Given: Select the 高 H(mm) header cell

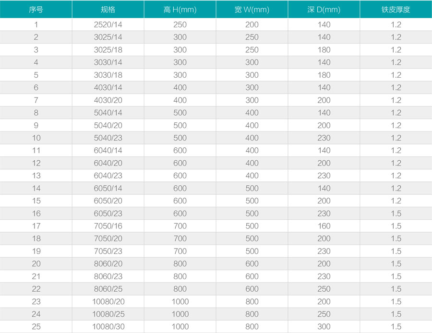Looking at the screenshot, I should (180, 10).
